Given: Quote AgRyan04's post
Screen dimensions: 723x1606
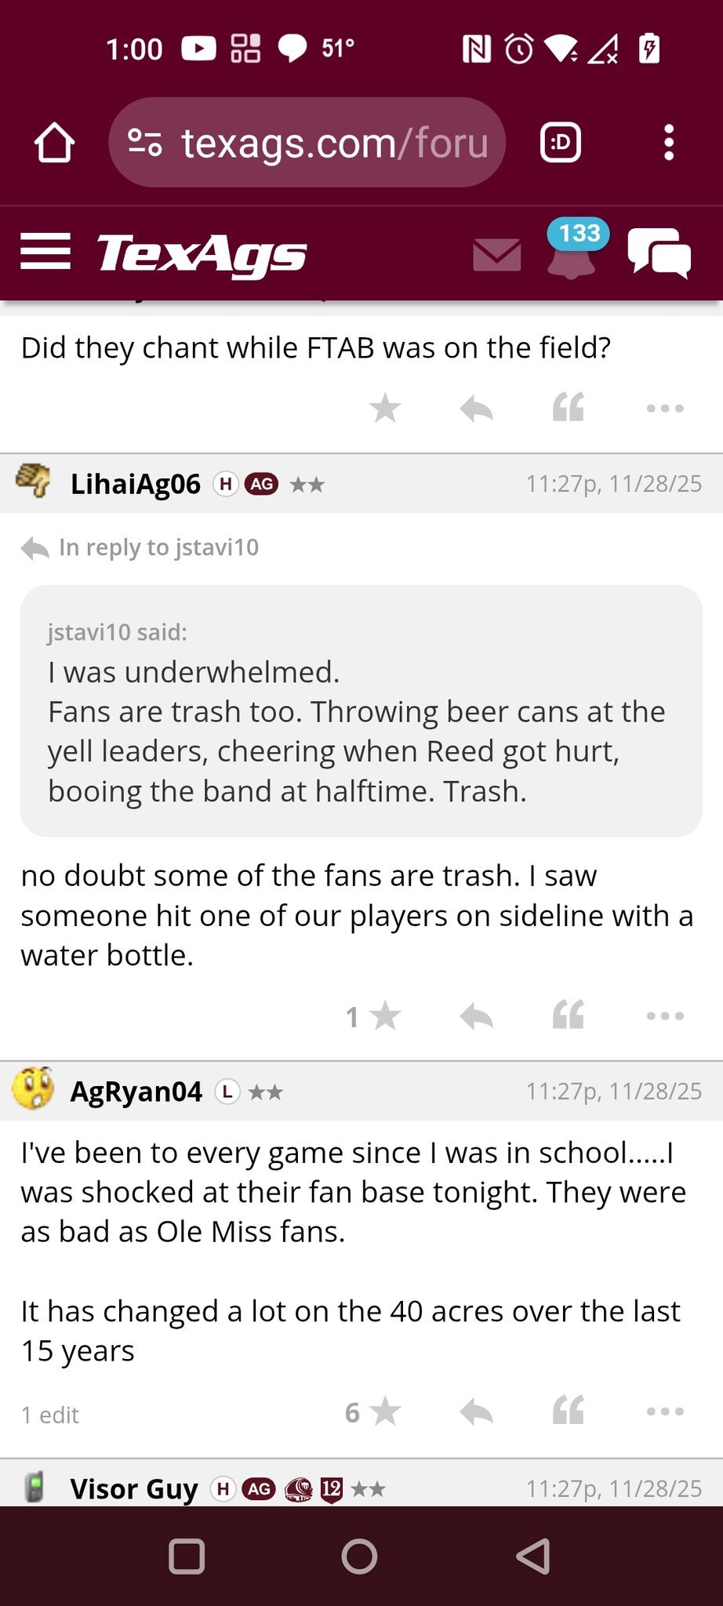Looking at the screenshot, I should pos(569,1412).
